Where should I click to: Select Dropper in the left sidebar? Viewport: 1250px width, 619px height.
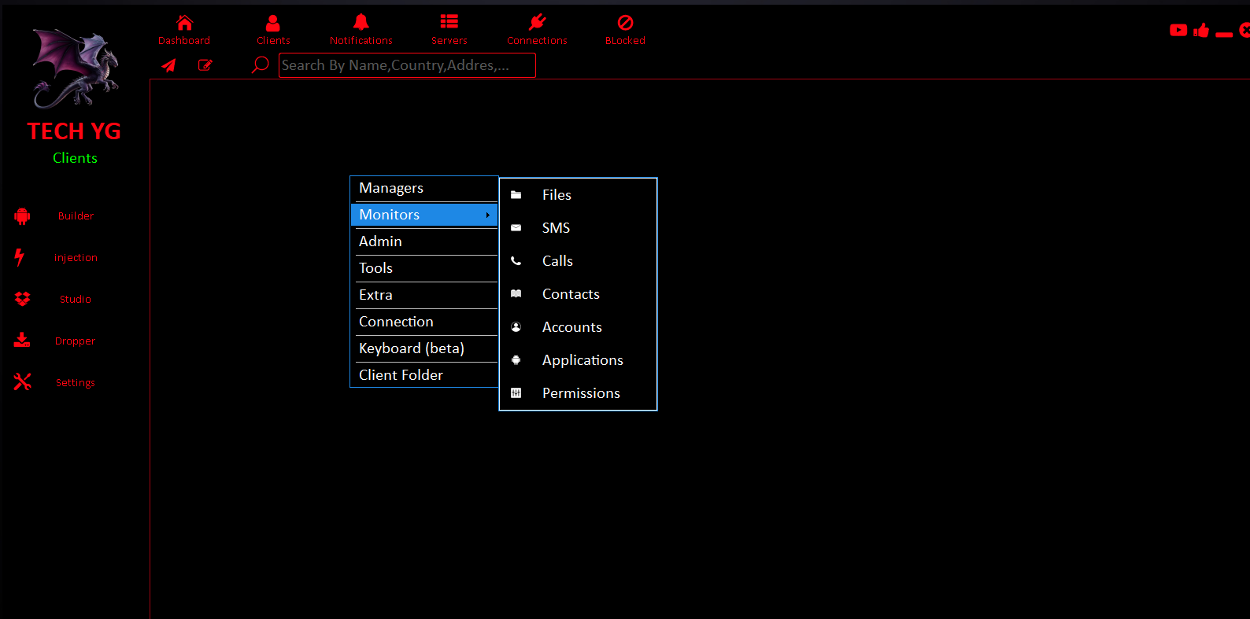[x=76, y=341]
